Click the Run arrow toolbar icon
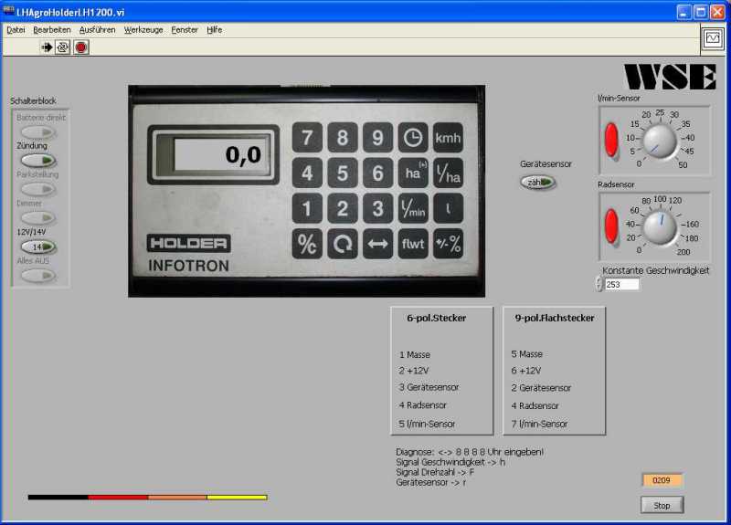 [x=47, y=47]
